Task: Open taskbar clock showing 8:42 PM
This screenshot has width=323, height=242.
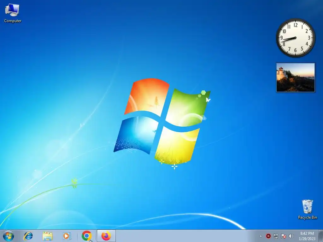Action: [x=307, y=236]
